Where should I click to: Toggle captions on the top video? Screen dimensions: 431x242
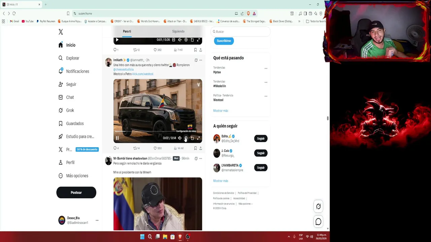tap(174, 40)
